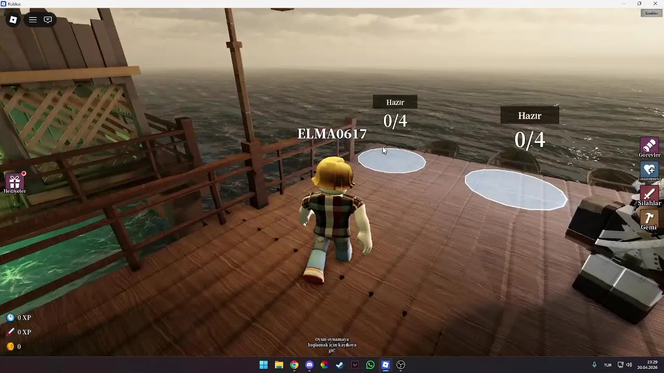This screenshot has height=373, width=664.
Task: Open the Hediyeler gift panel
Action: point(15,182)
